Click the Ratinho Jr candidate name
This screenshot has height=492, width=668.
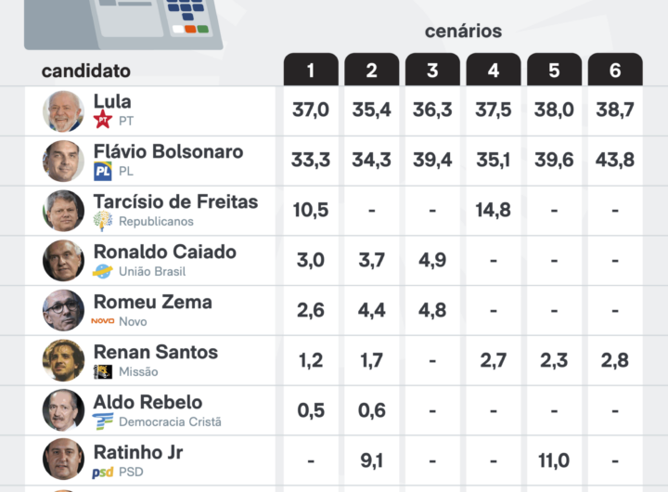coord(138,452)
